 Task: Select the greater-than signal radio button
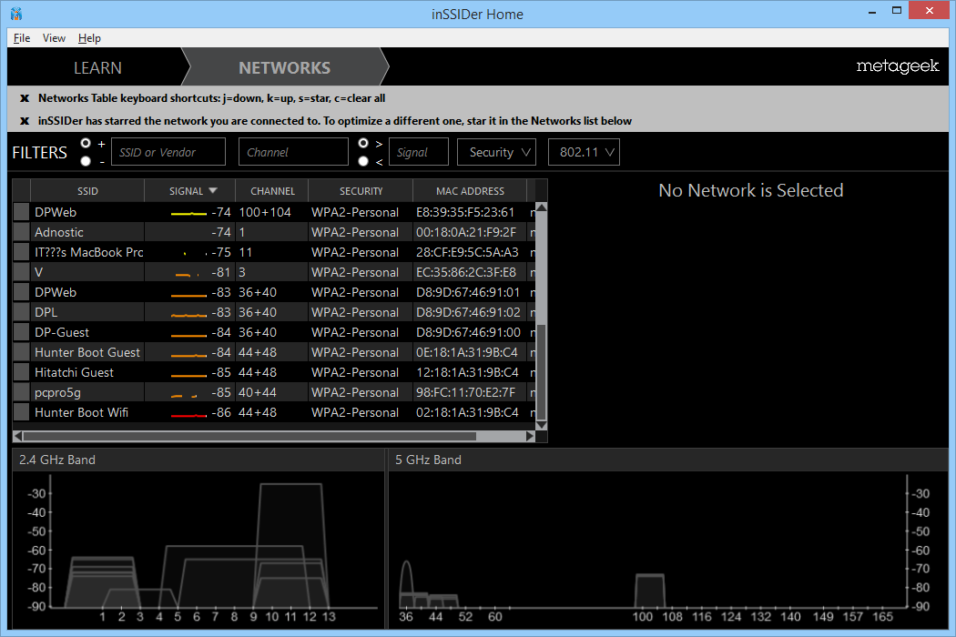click(363, 143)
